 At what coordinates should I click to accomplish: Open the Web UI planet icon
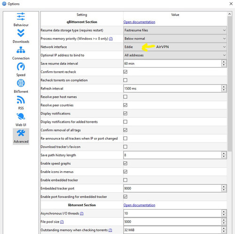point(21,116)
